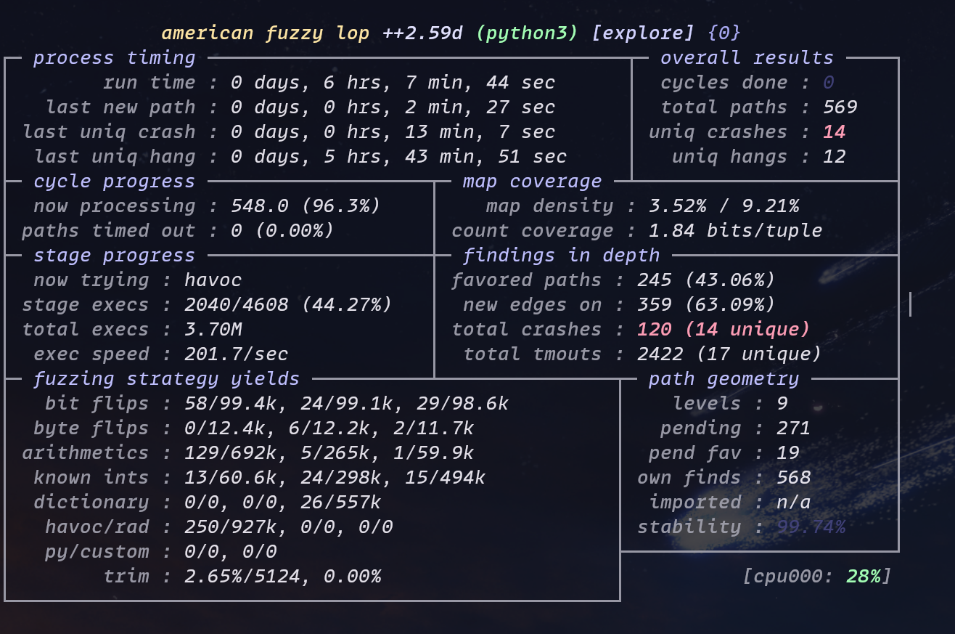Click stage execs value "2040/4608 (44.27%)"
955x634 pixels.
289,305
